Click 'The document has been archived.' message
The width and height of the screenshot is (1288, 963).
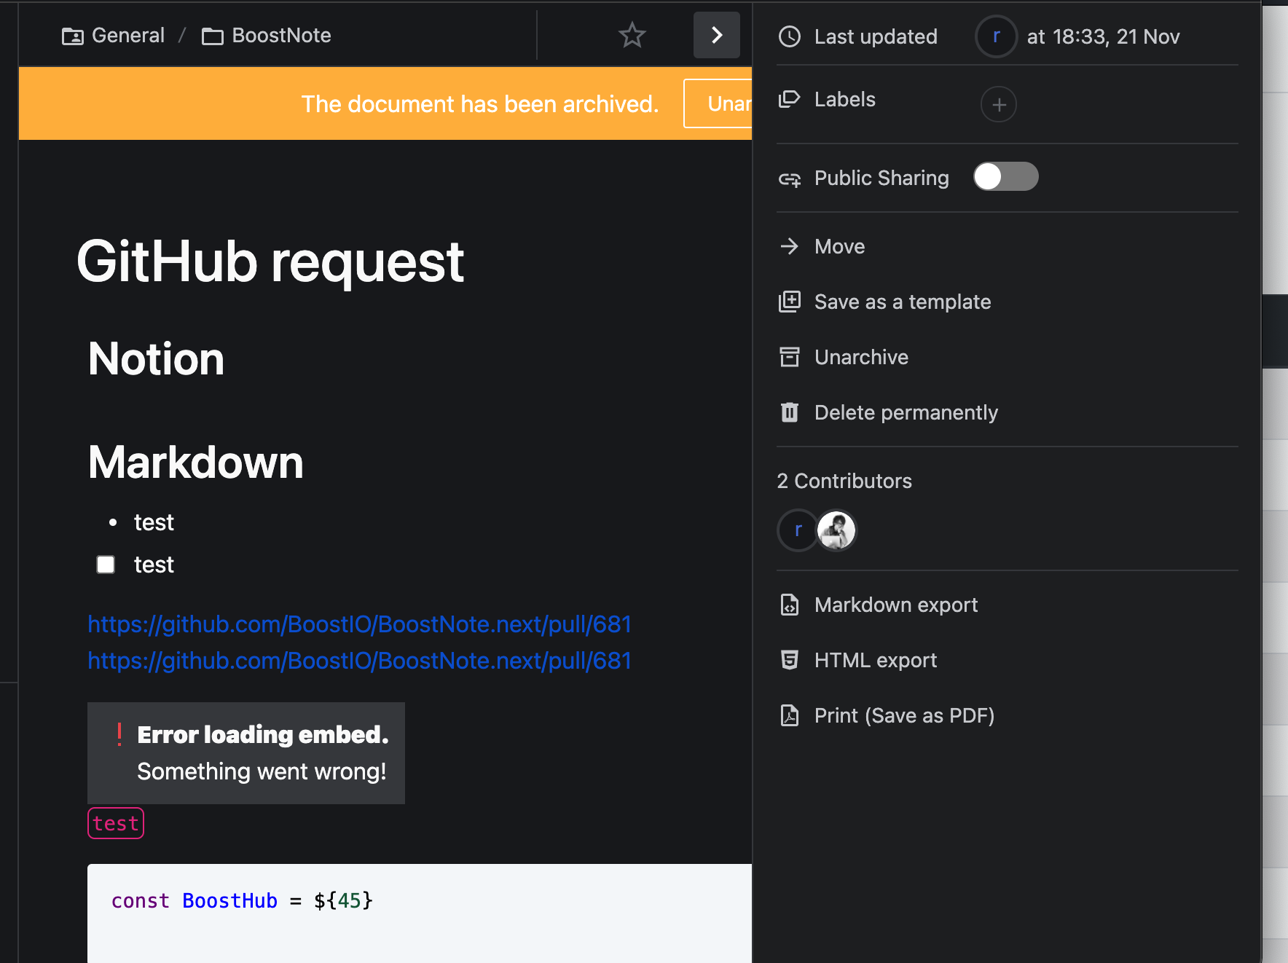(480, 104)
